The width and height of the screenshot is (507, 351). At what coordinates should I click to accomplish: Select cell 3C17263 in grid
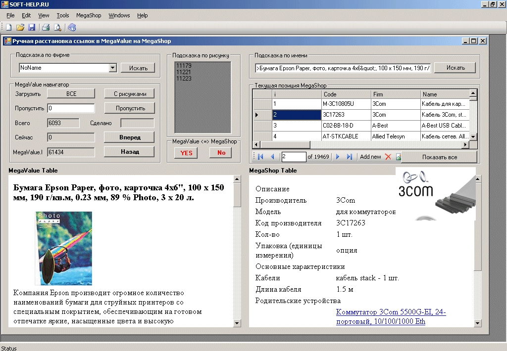coord(346,115)
